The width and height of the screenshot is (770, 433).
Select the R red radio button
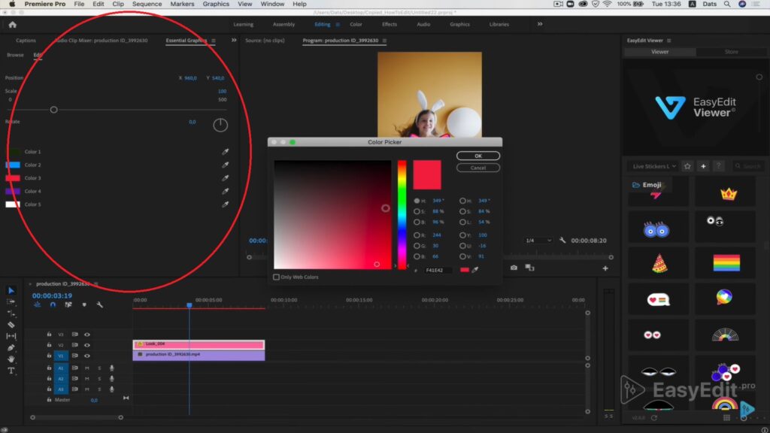point(417,235)
